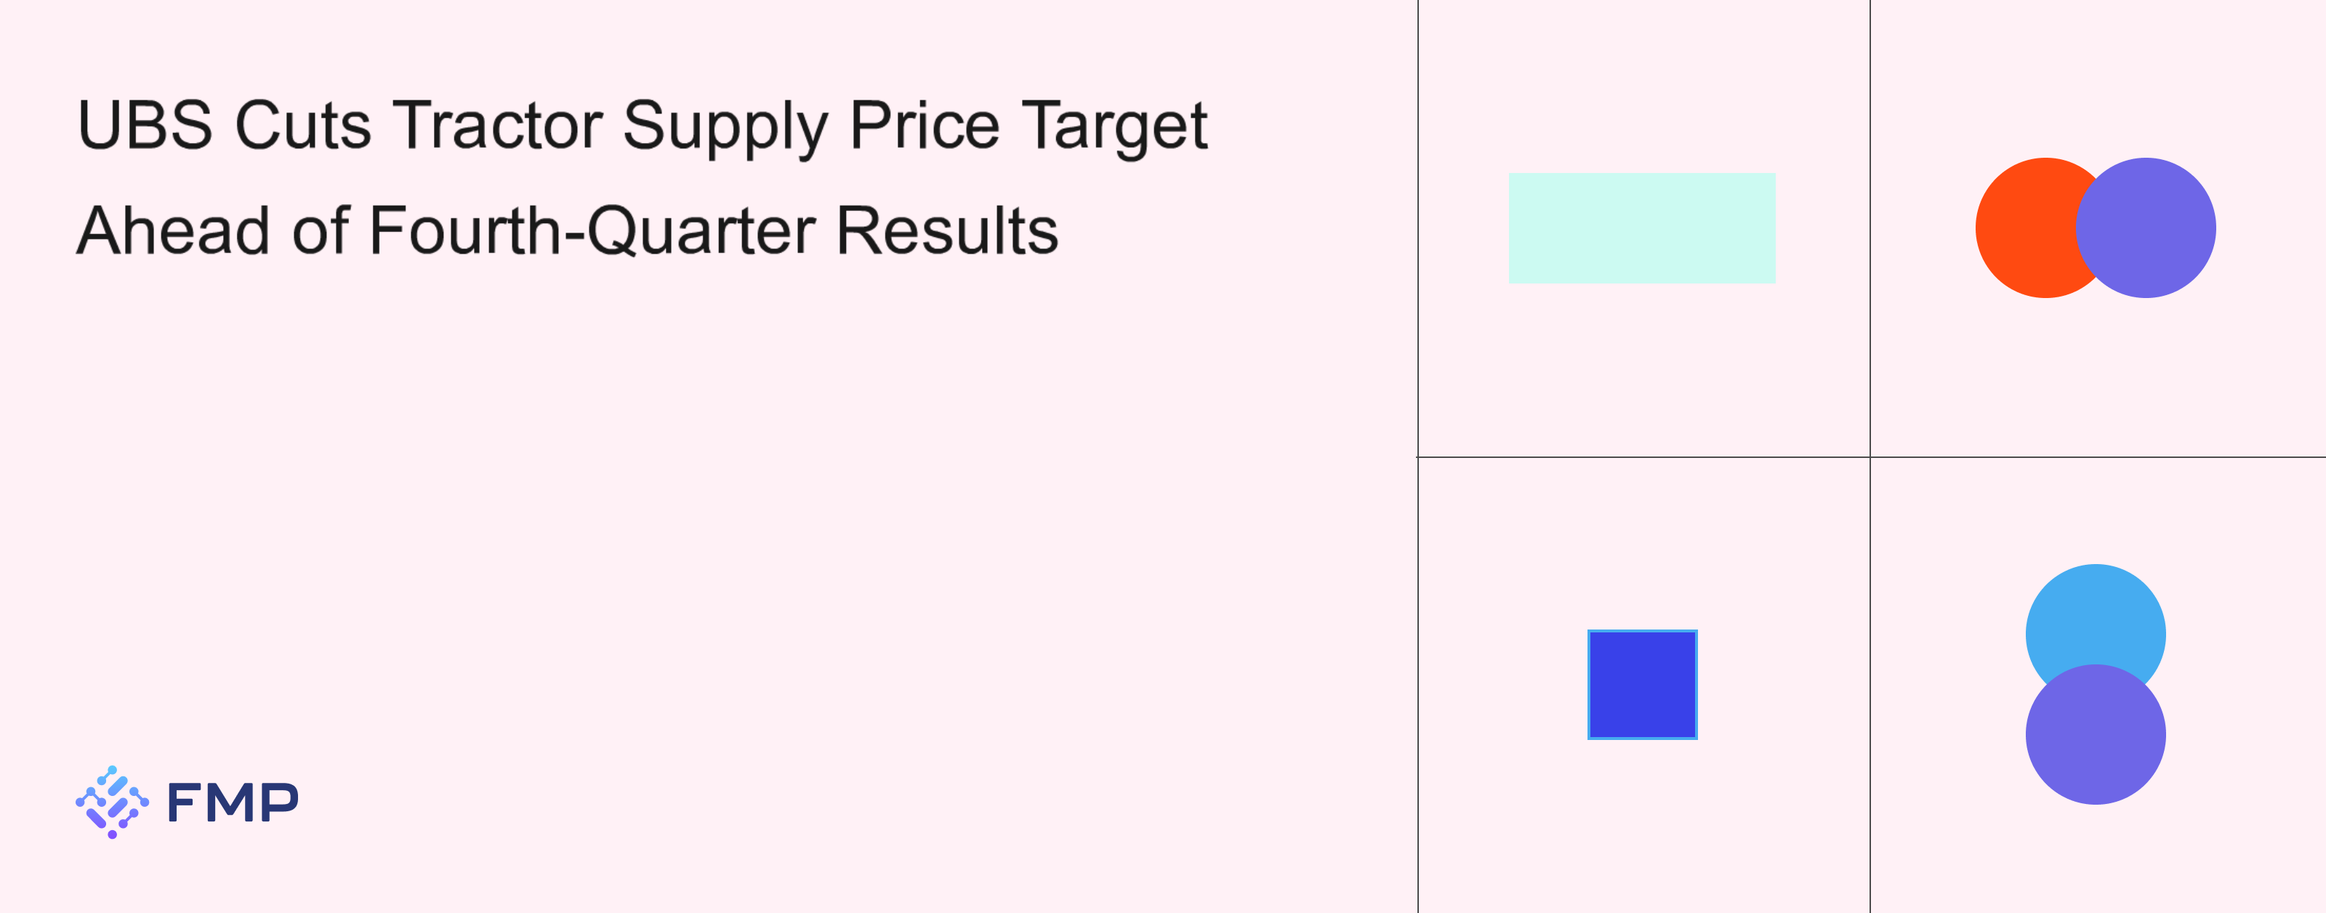Click the word "Results" in the headline
The height and width of the screenshot is (913, 2326).
click(x=946, y=231)
